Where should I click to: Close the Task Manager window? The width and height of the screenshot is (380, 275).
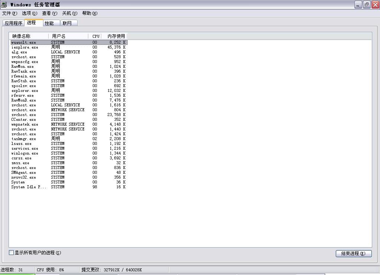click(376, 4)
